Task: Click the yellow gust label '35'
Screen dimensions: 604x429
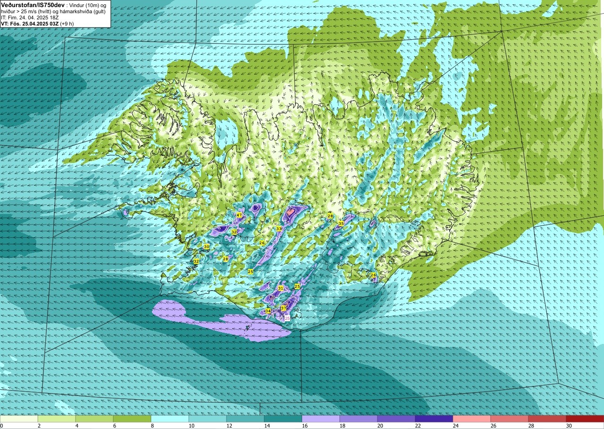Action: [341, 223]
